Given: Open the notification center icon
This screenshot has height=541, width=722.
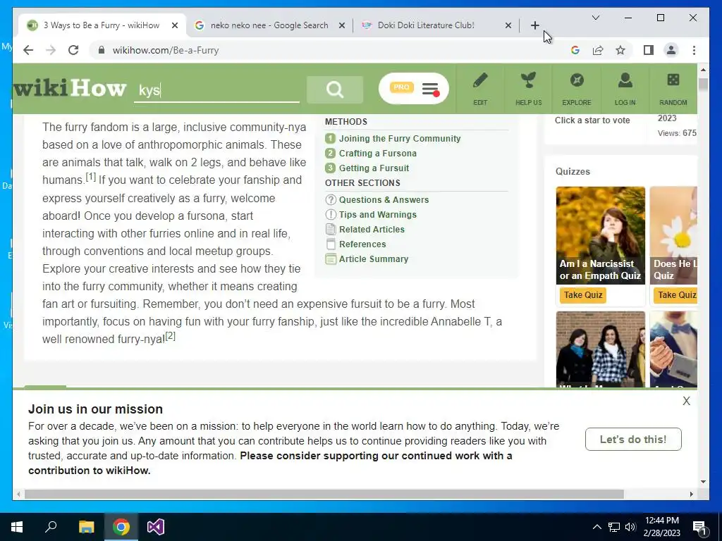Looking at the screenshot, I should point(699,527).
